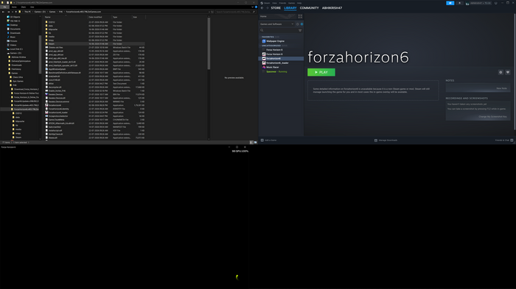Open the COMMUNITY tab in Steam
516x289 pixels.
point(310,8)
